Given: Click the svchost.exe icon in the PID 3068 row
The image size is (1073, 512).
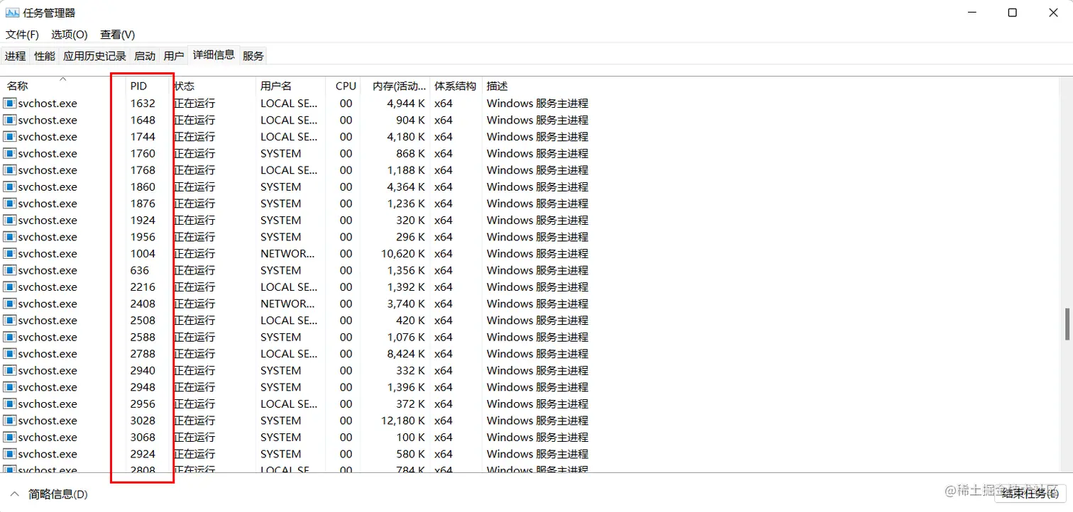Looking at the screenshot, I should pos(10,438).
